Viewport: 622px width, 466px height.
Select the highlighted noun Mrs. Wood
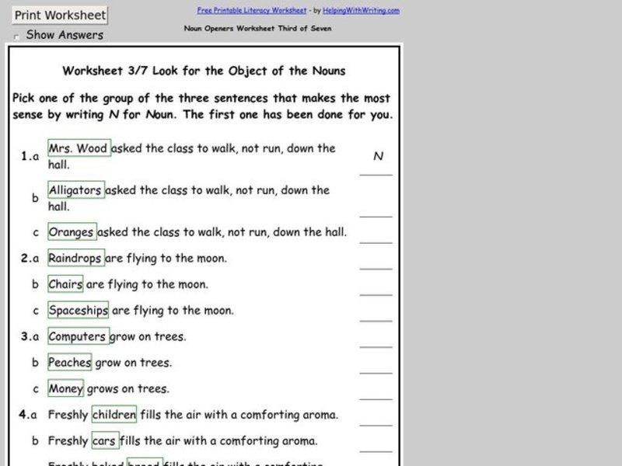point(79,148)
